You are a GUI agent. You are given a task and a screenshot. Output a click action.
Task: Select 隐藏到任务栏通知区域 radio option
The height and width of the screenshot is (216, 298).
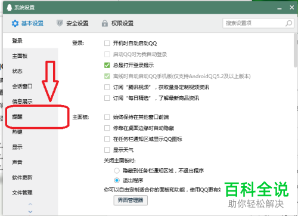117,171
